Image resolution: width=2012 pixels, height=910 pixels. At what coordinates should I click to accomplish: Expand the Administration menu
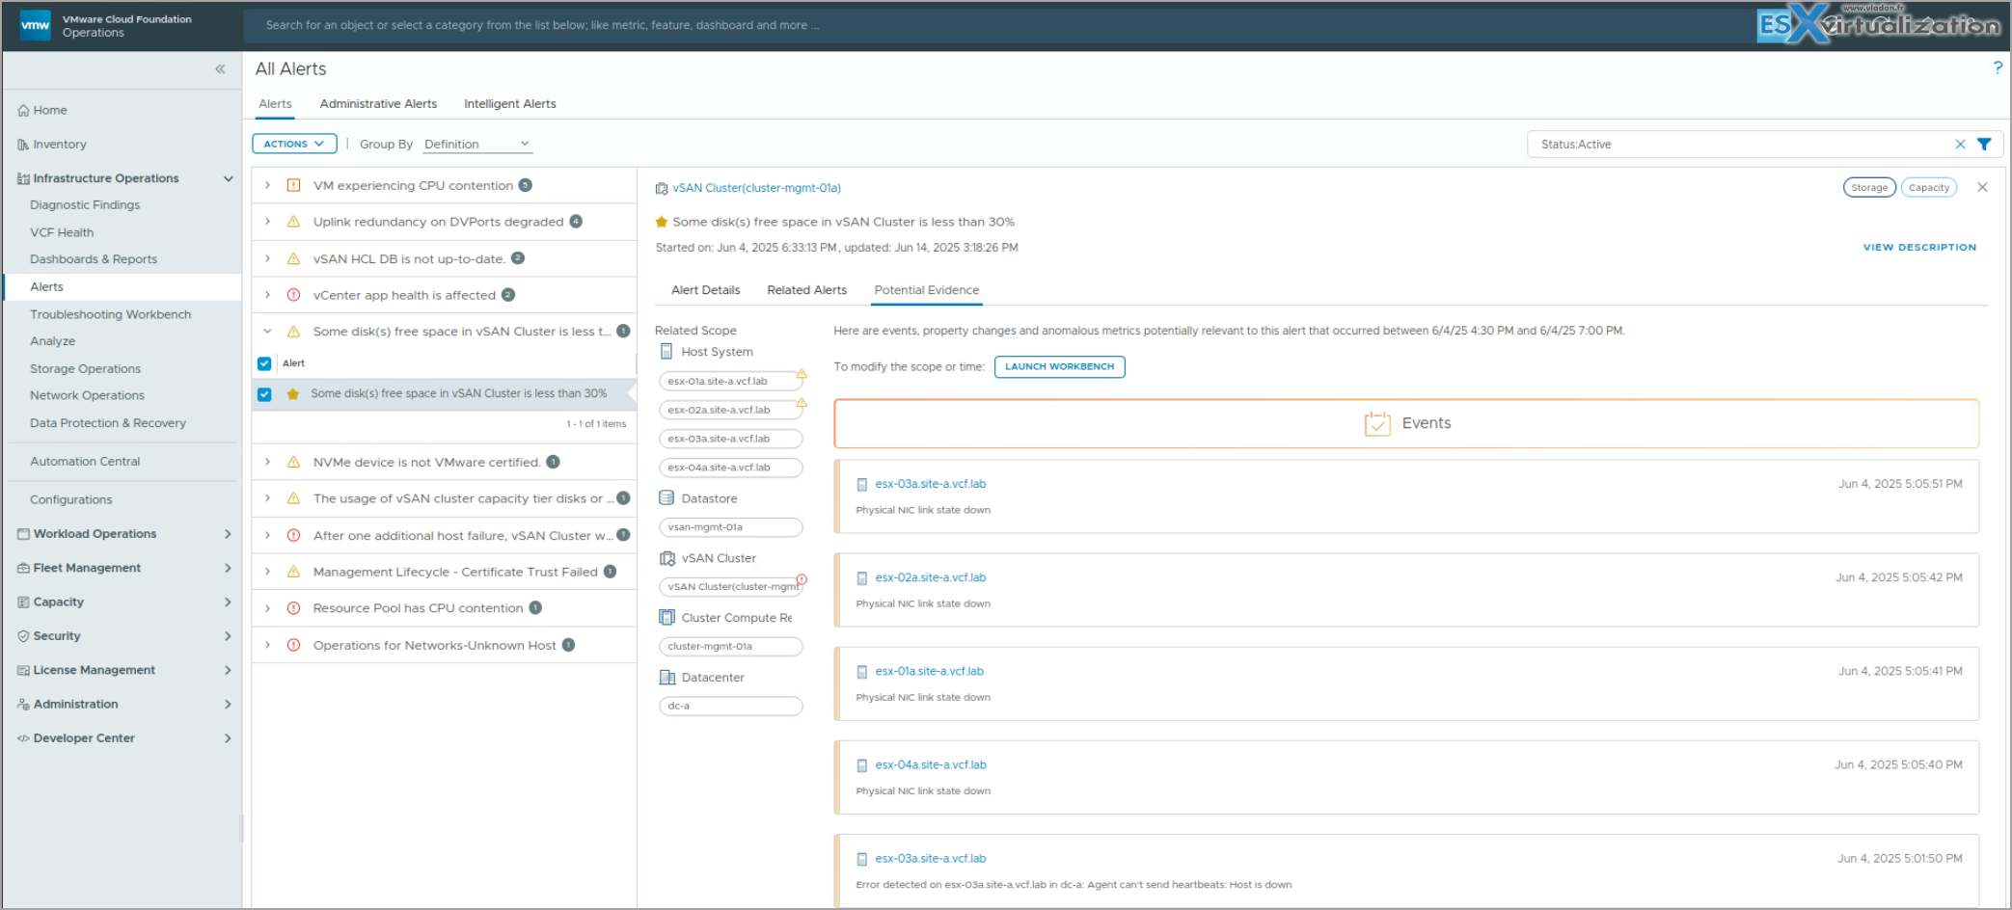(x=228, y=704)
